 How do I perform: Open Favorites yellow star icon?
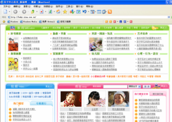tap(65, 12)
